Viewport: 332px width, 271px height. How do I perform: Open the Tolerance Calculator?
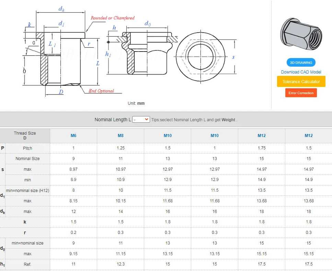[301, 82]
